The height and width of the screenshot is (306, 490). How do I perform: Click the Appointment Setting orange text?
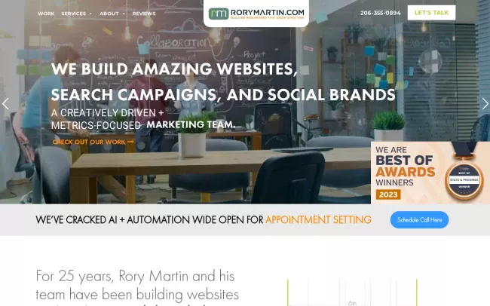318,220
